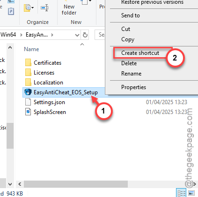Click the Licenses folder icon

coord(28,73)
